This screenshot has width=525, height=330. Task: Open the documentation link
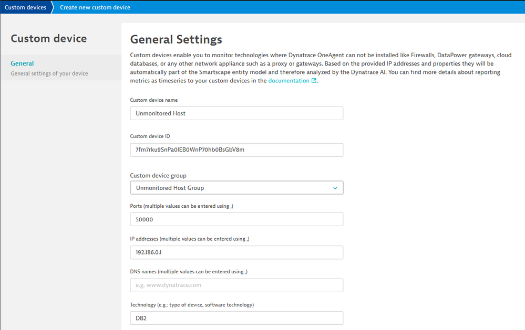tap(289, 81)
